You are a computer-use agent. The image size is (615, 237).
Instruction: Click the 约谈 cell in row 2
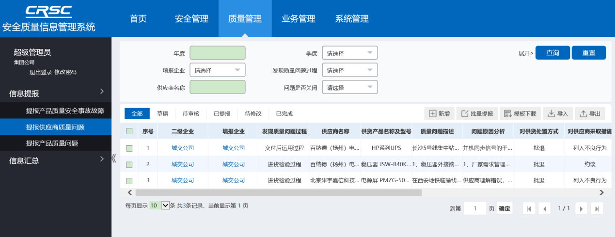[590, 164]
